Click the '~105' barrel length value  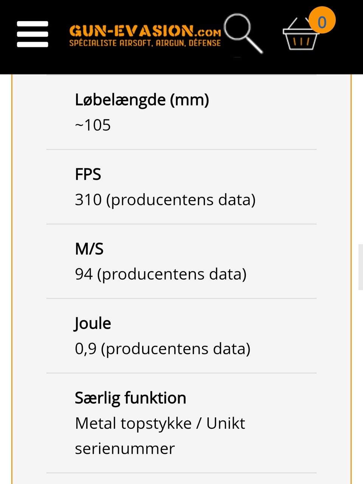point(93,125)
